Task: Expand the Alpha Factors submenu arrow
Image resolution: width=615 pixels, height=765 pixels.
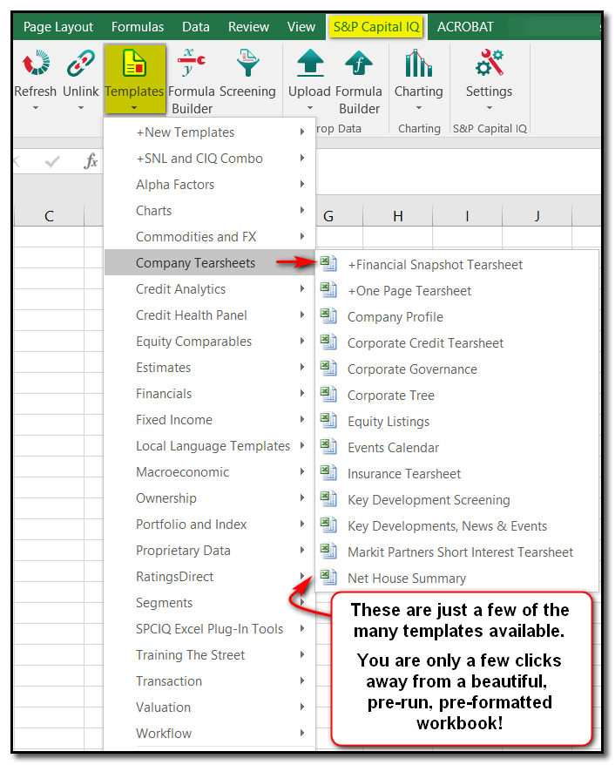Action: click(302, 184)
